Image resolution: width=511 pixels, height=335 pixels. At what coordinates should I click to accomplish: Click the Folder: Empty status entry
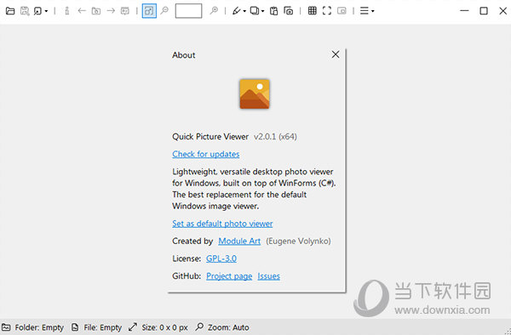tap(39, 327)
